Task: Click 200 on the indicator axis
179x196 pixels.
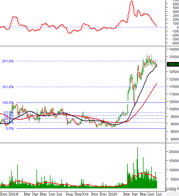Action: coord(176,20)
